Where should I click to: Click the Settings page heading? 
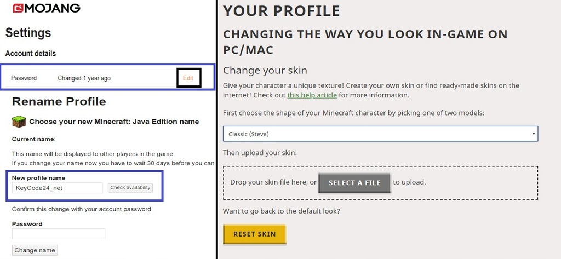coord(28,33)
